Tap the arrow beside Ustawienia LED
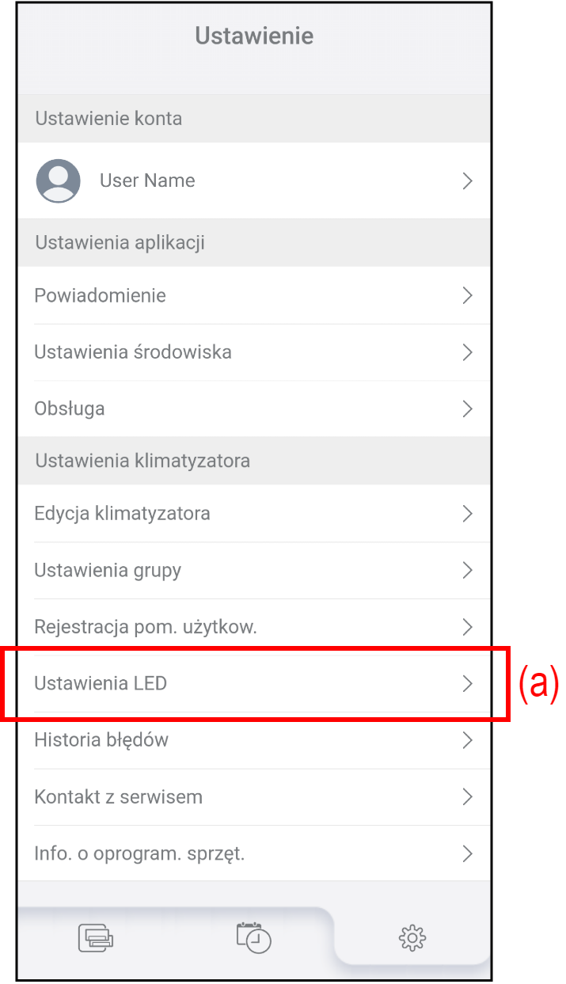The image size is (566, 984). pos(467,683)
